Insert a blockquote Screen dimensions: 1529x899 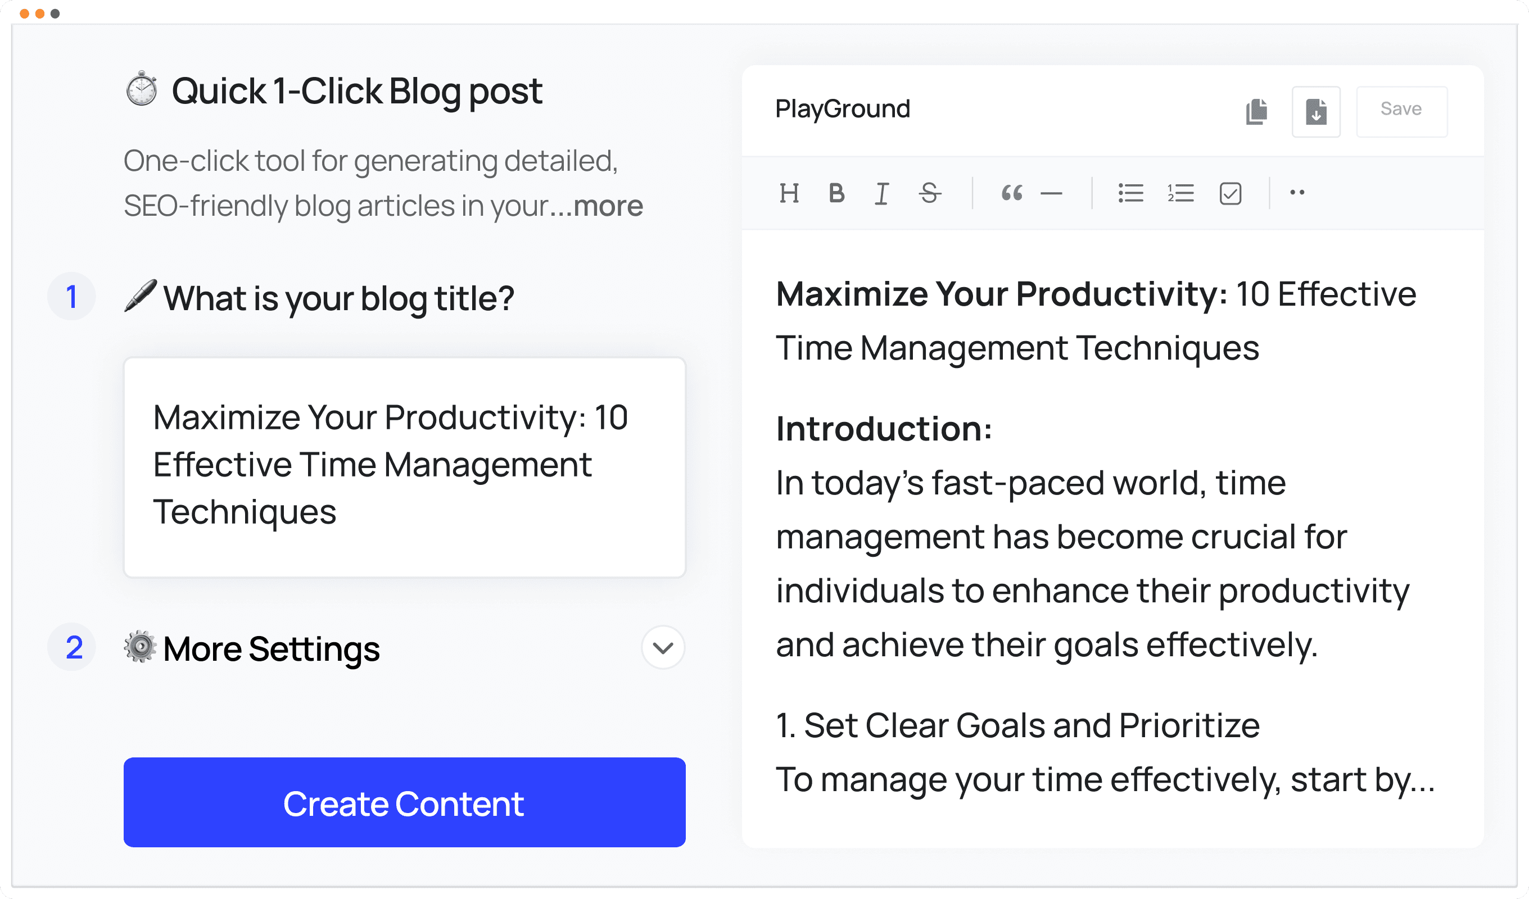click(x=1012, y=193)
